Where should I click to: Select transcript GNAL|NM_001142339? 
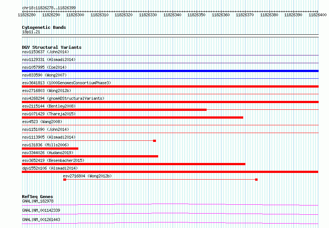pyautogui.click(x=41, y=210)
